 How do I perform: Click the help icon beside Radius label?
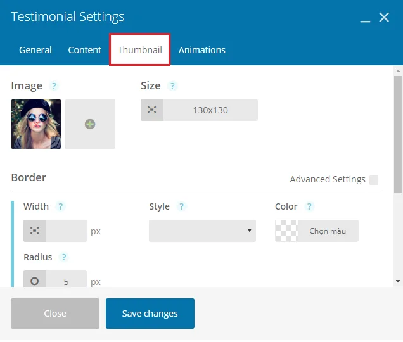64,257
